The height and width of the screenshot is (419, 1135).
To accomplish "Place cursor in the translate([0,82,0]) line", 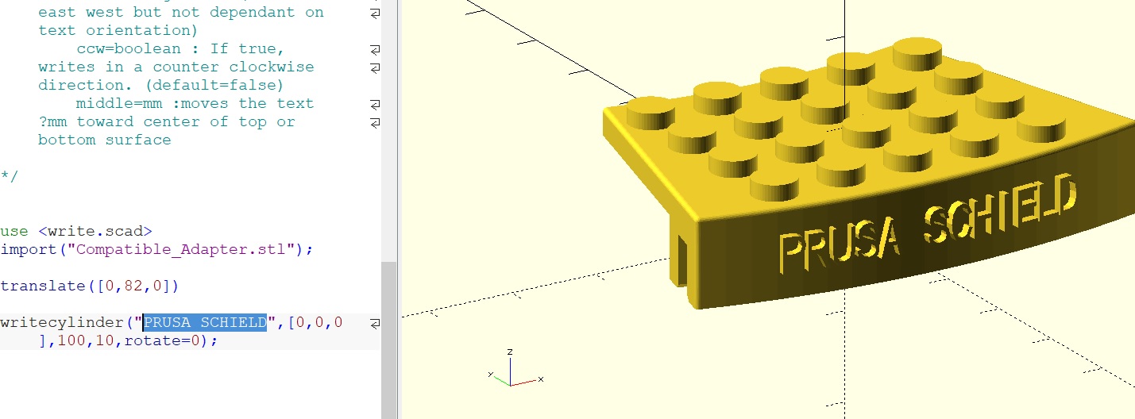I will [90, 286].
